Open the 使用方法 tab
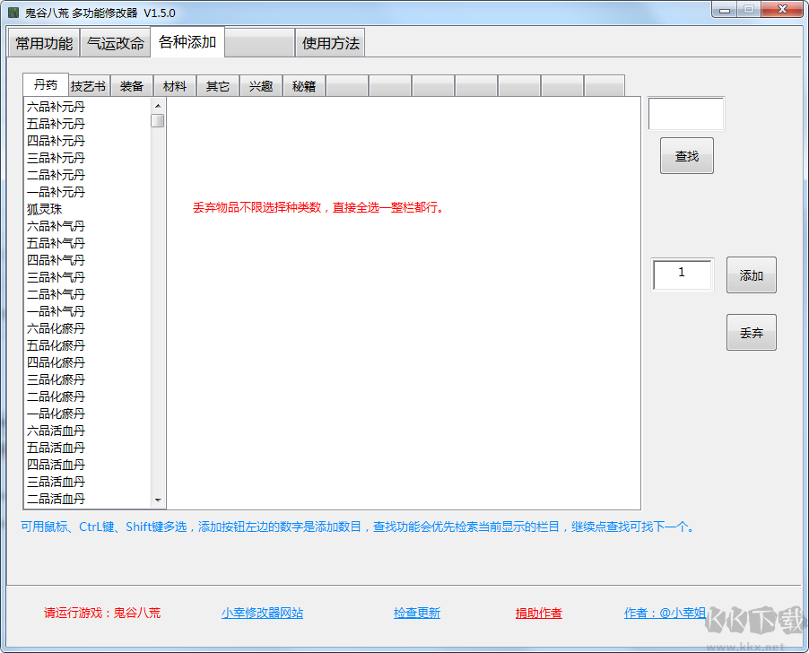The height and width of the screenshot is (653, 809). pyautogui.click(x=330, y=43)
